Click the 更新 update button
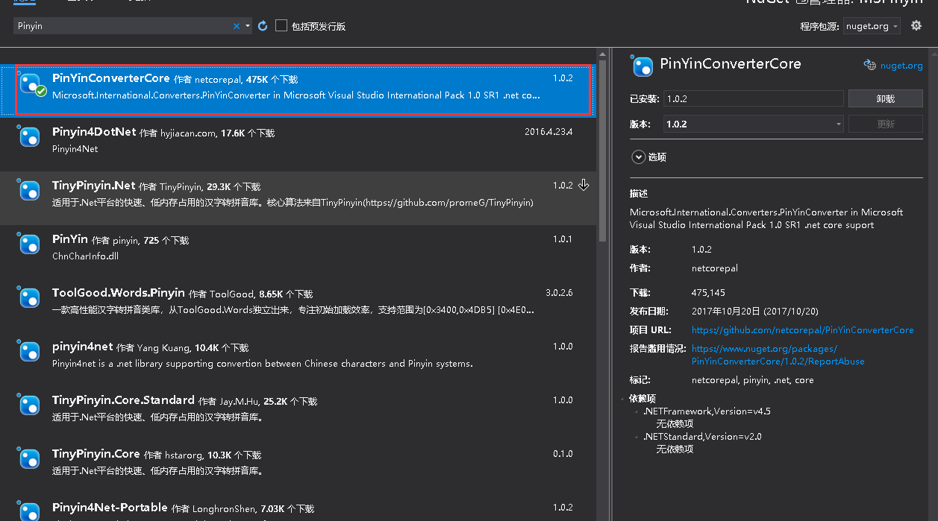The width and height of the screenshot is (938, 521). [x=886, y=124]
